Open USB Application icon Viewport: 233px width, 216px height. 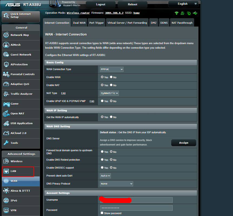coord(6,123)
